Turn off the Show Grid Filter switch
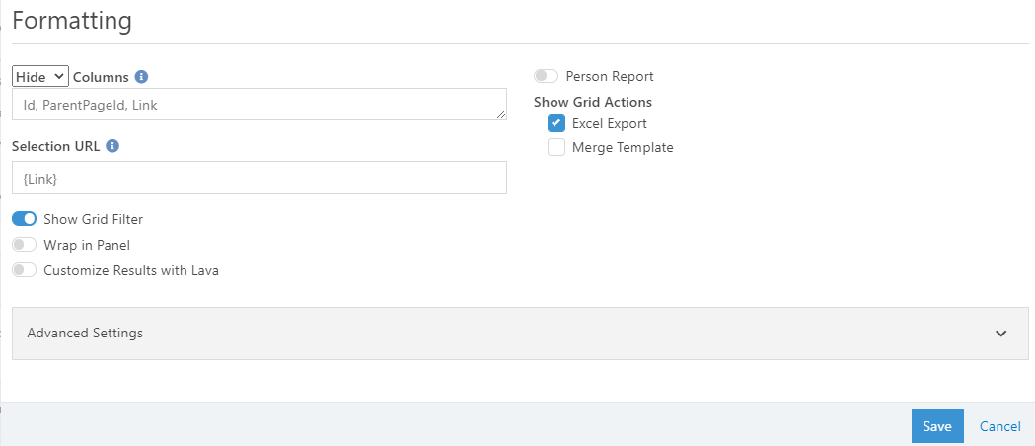The width and height of the screenshot is (1035, 446). [x=25, y=219]
